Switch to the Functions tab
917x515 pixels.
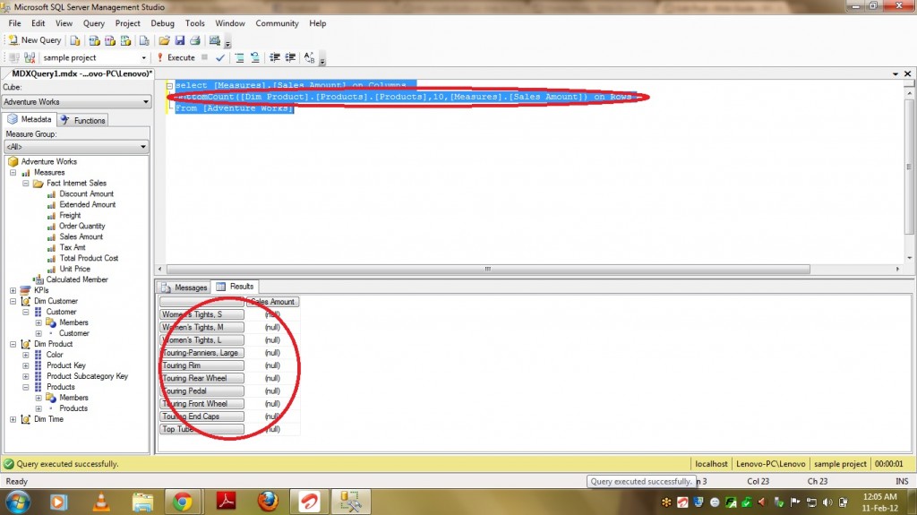[x=83, y=120]
